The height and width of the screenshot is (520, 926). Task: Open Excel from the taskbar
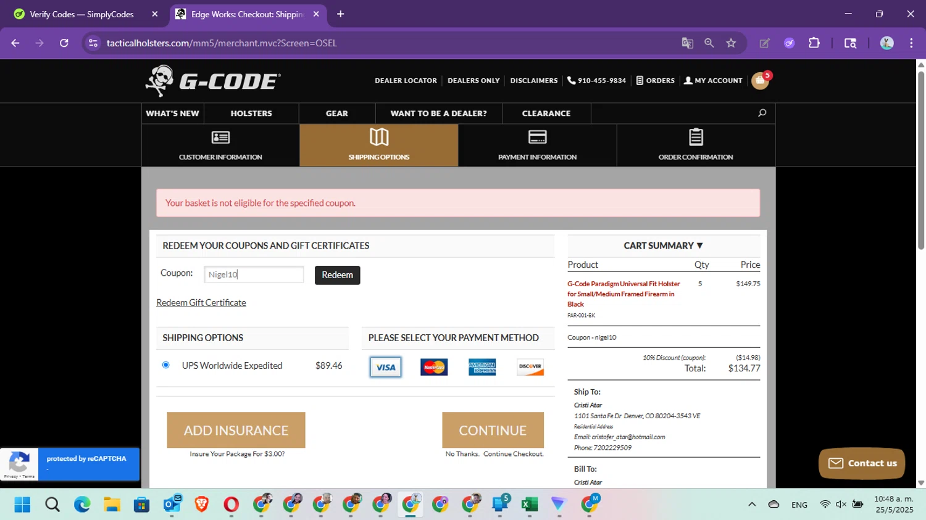(529, 505)
